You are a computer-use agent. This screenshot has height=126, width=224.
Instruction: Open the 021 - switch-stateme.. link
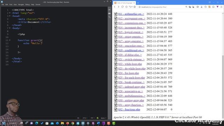(x=131, y=59)
